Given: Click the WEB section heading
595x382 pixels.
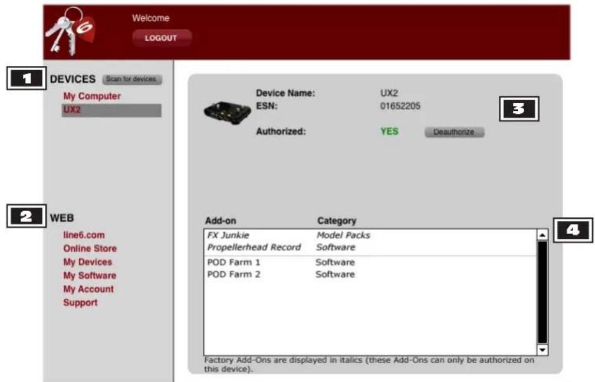Looking at the screenshot, I should 62,218.
